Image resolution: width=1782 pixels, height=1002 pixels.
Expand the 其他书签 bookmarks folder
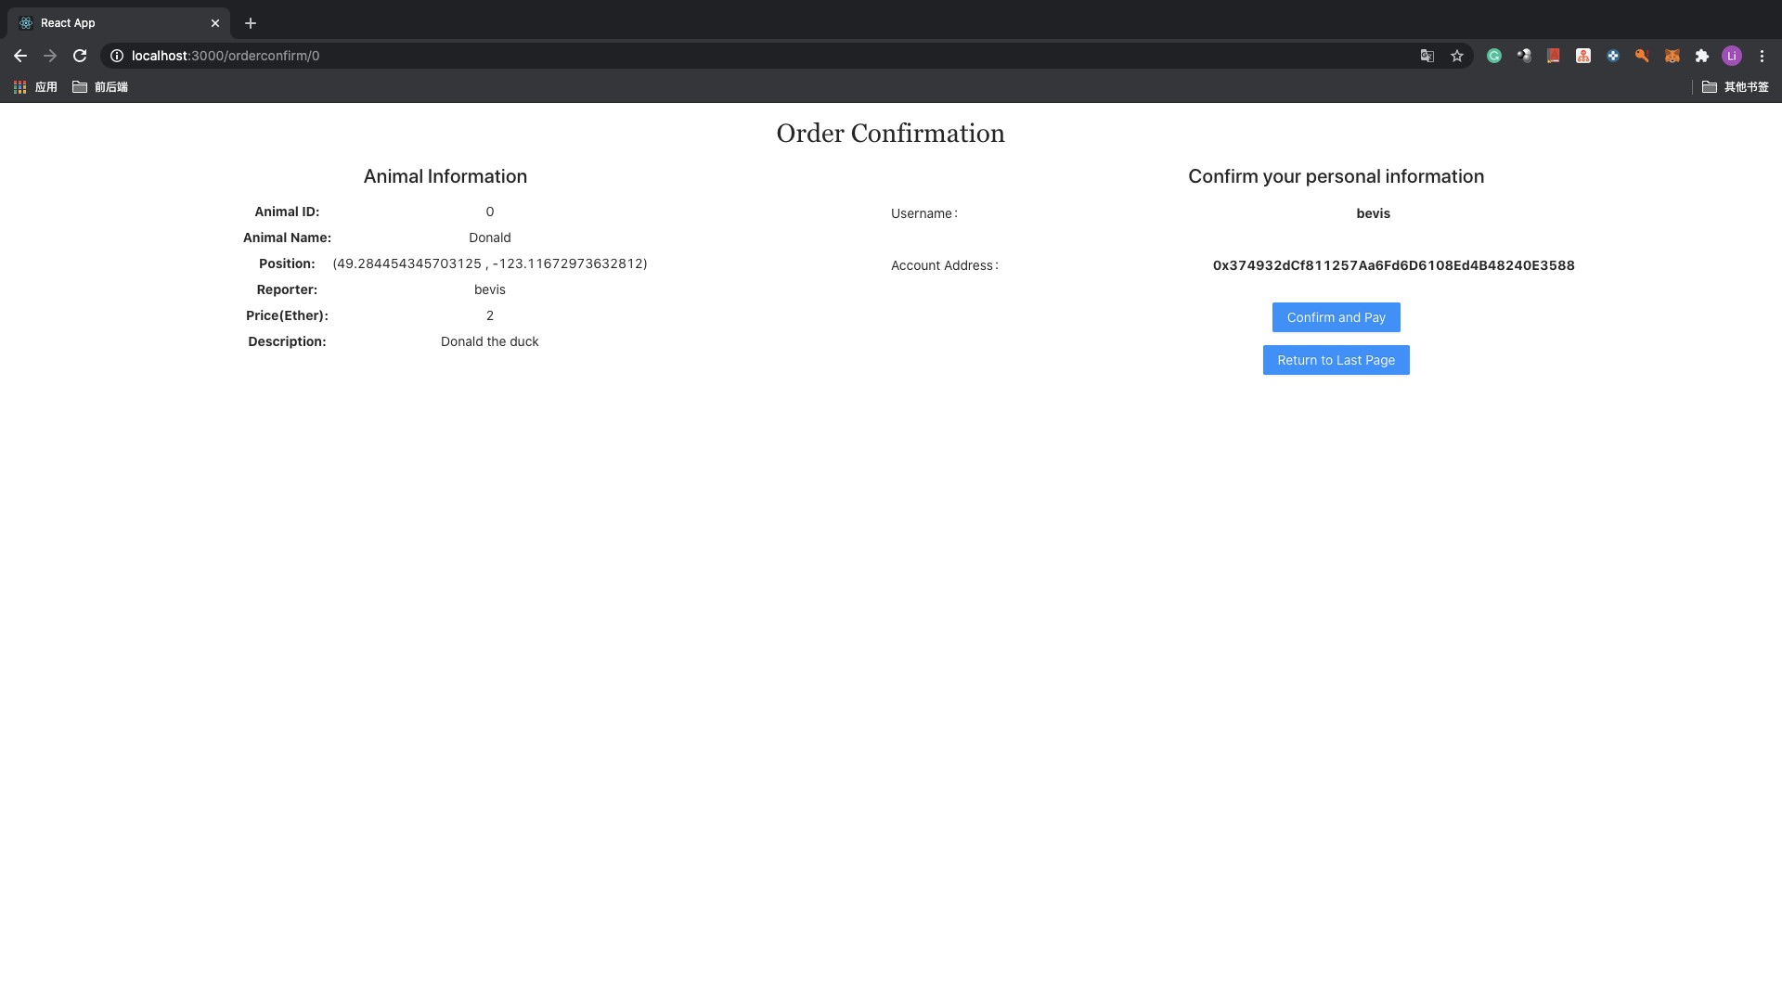pyautogui.click(x=1736, y=86)
